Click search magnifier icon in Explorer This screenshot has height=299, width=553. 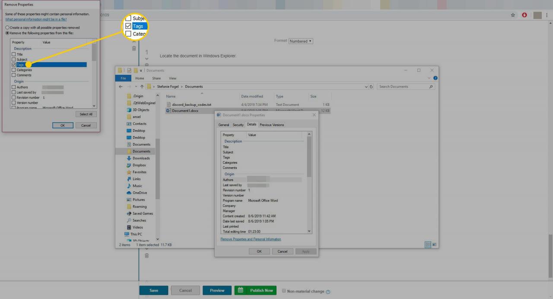click(431, 87)
